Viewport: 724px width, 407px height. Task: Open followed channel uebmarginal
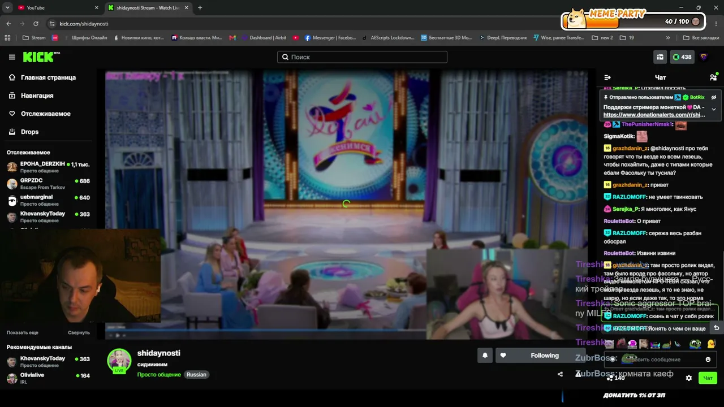point(48,200)
